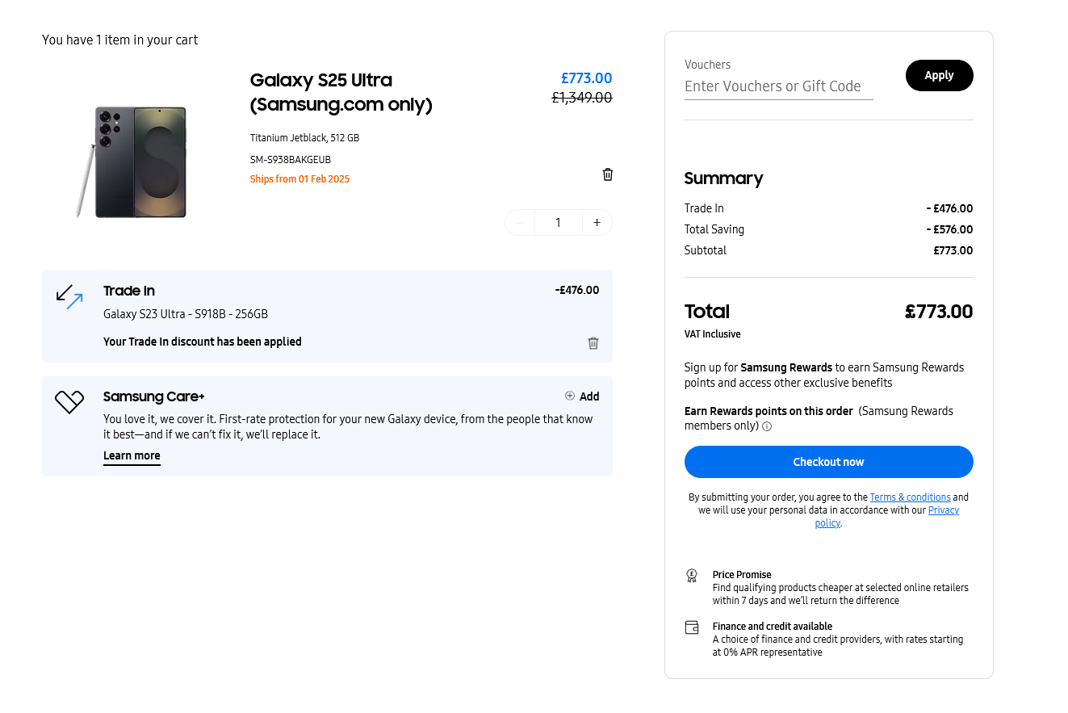Click the Finance and credit wallet icon

point(692,627)
